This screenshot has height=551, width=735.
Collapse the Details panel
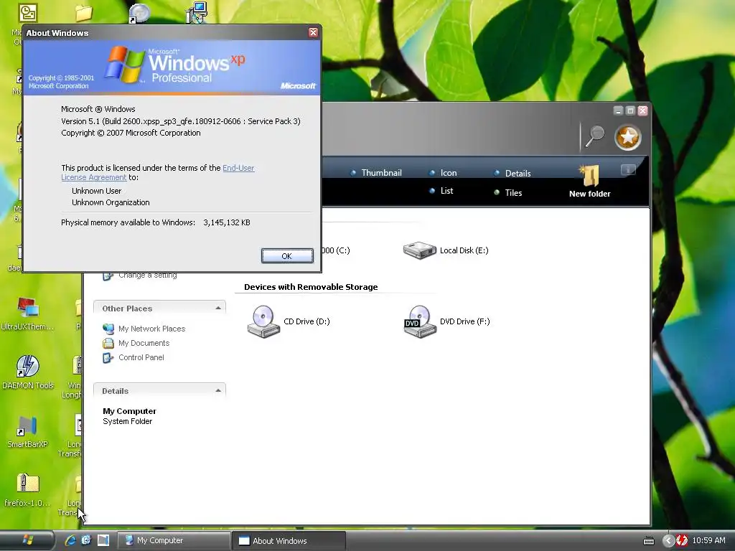(x=218, y=391)
